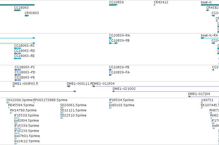Open transcript CG10839-RA

pyautogui.click(x=120, y=35)
